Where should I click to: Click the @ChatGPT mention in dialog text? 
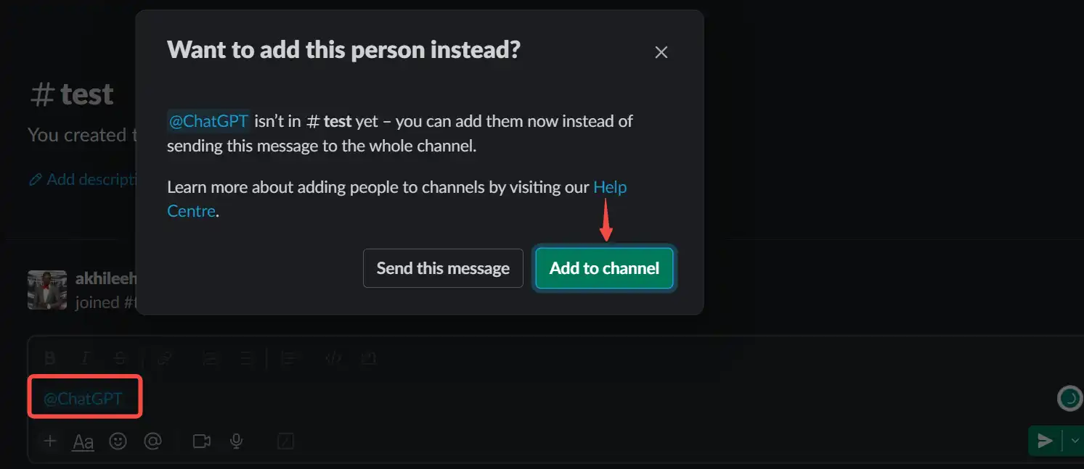(208, 121)
